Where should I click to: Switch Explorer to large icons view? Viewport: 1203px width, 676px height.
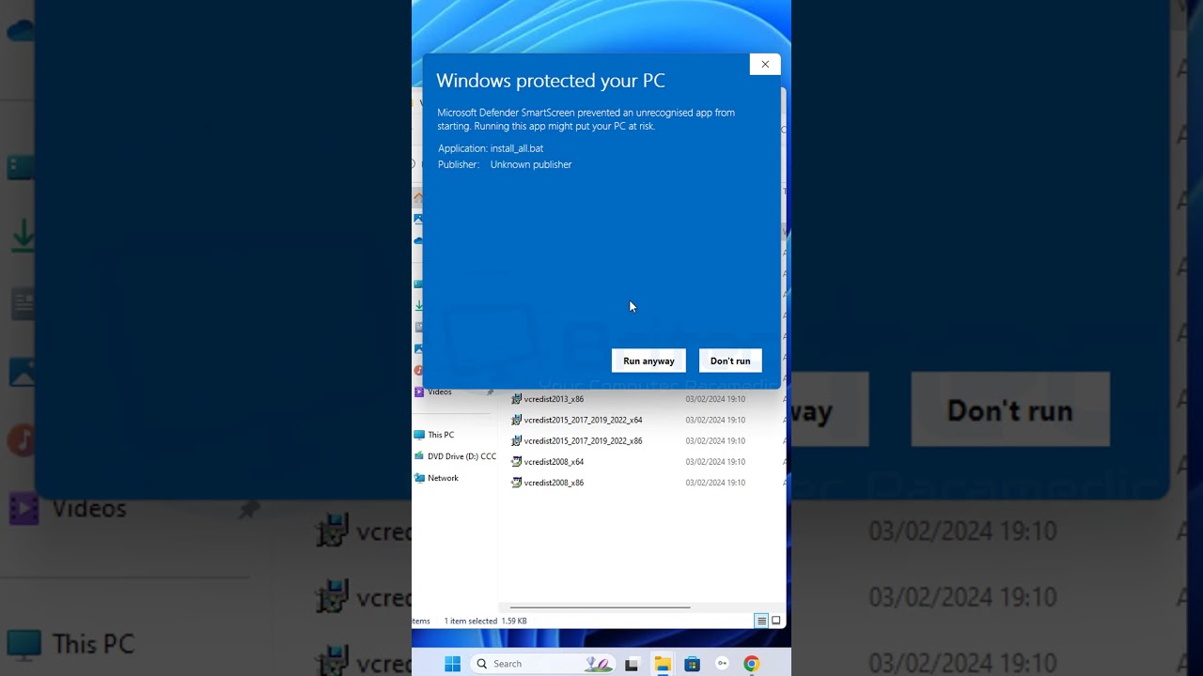775,621
